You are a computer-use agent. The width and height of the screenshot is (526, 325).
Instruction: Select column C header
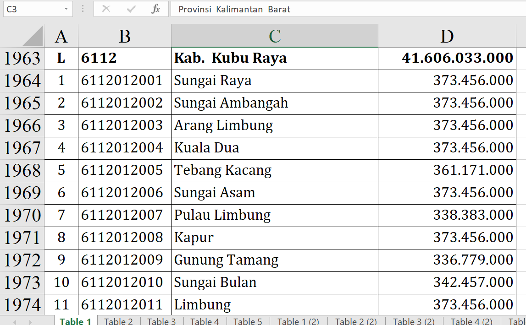[274, 36]
